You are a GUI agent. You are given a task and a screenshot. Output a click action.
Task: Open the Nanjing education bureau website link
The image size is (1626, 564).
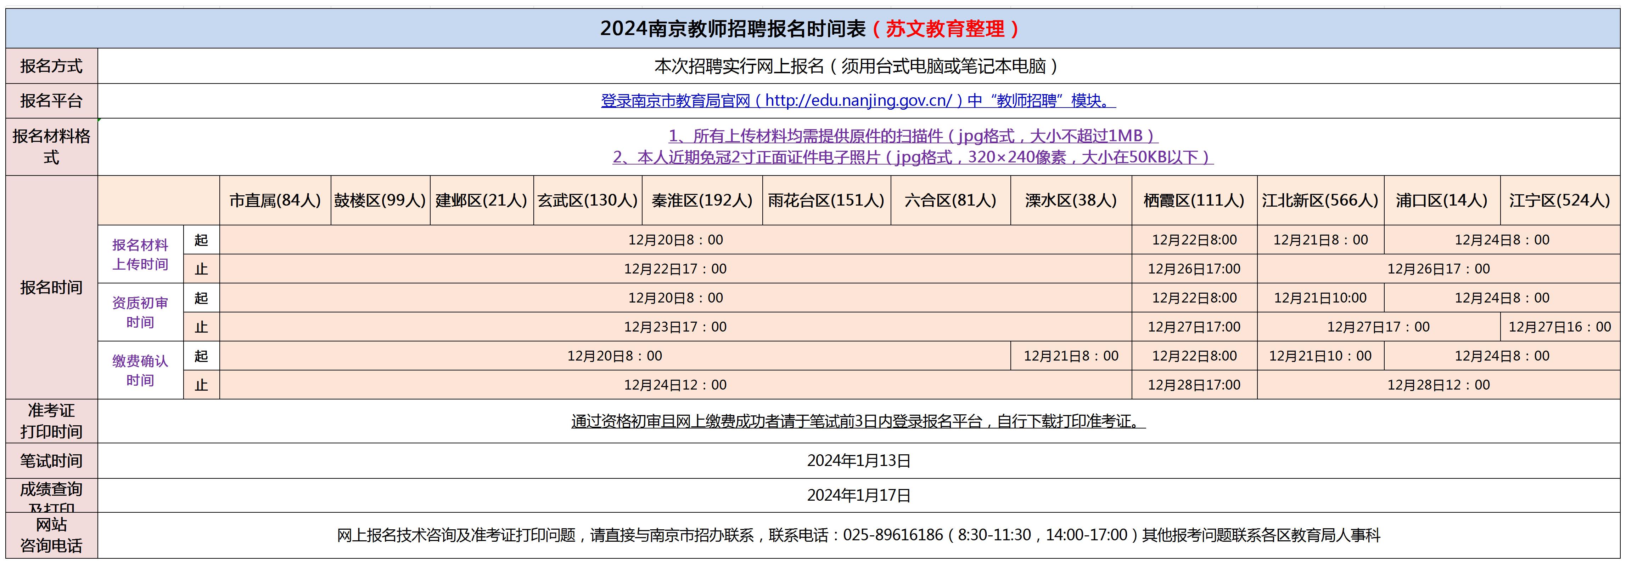[858, 101]
